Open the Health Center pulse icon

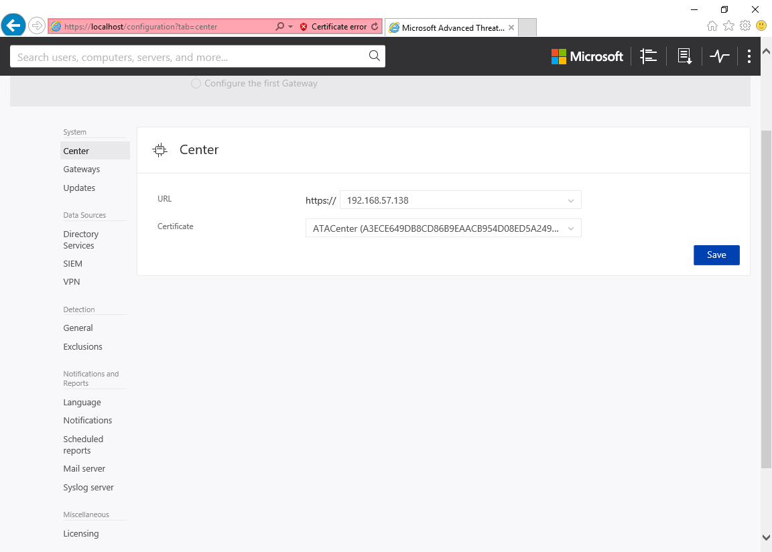[x=719, y=56]
